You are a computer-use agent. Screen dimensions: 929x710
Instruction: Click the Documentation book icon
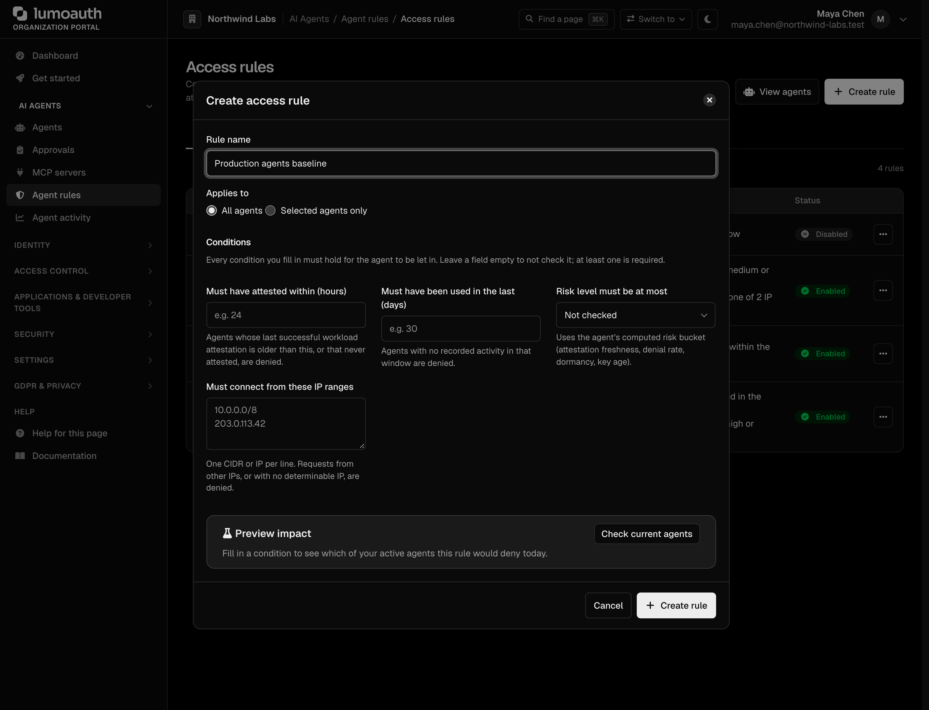tap(20, 456)
